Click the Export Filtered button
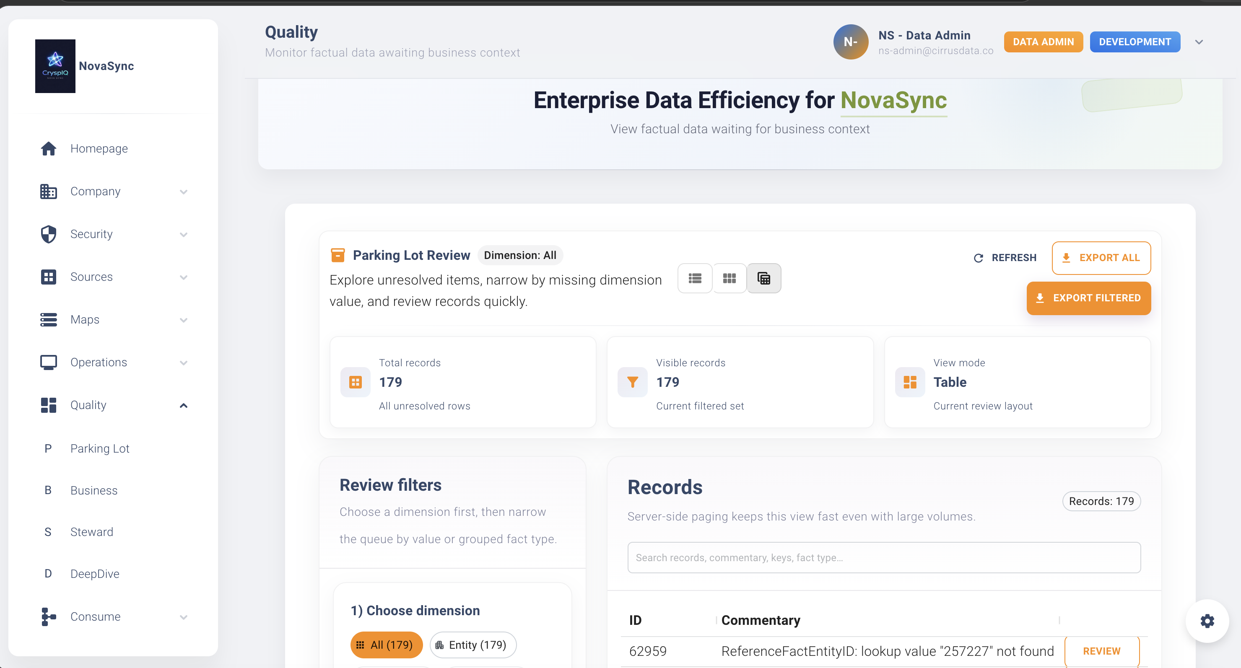Viewport: 1241px width, 668px height. pyautogui.click(x=1089, y=299)
